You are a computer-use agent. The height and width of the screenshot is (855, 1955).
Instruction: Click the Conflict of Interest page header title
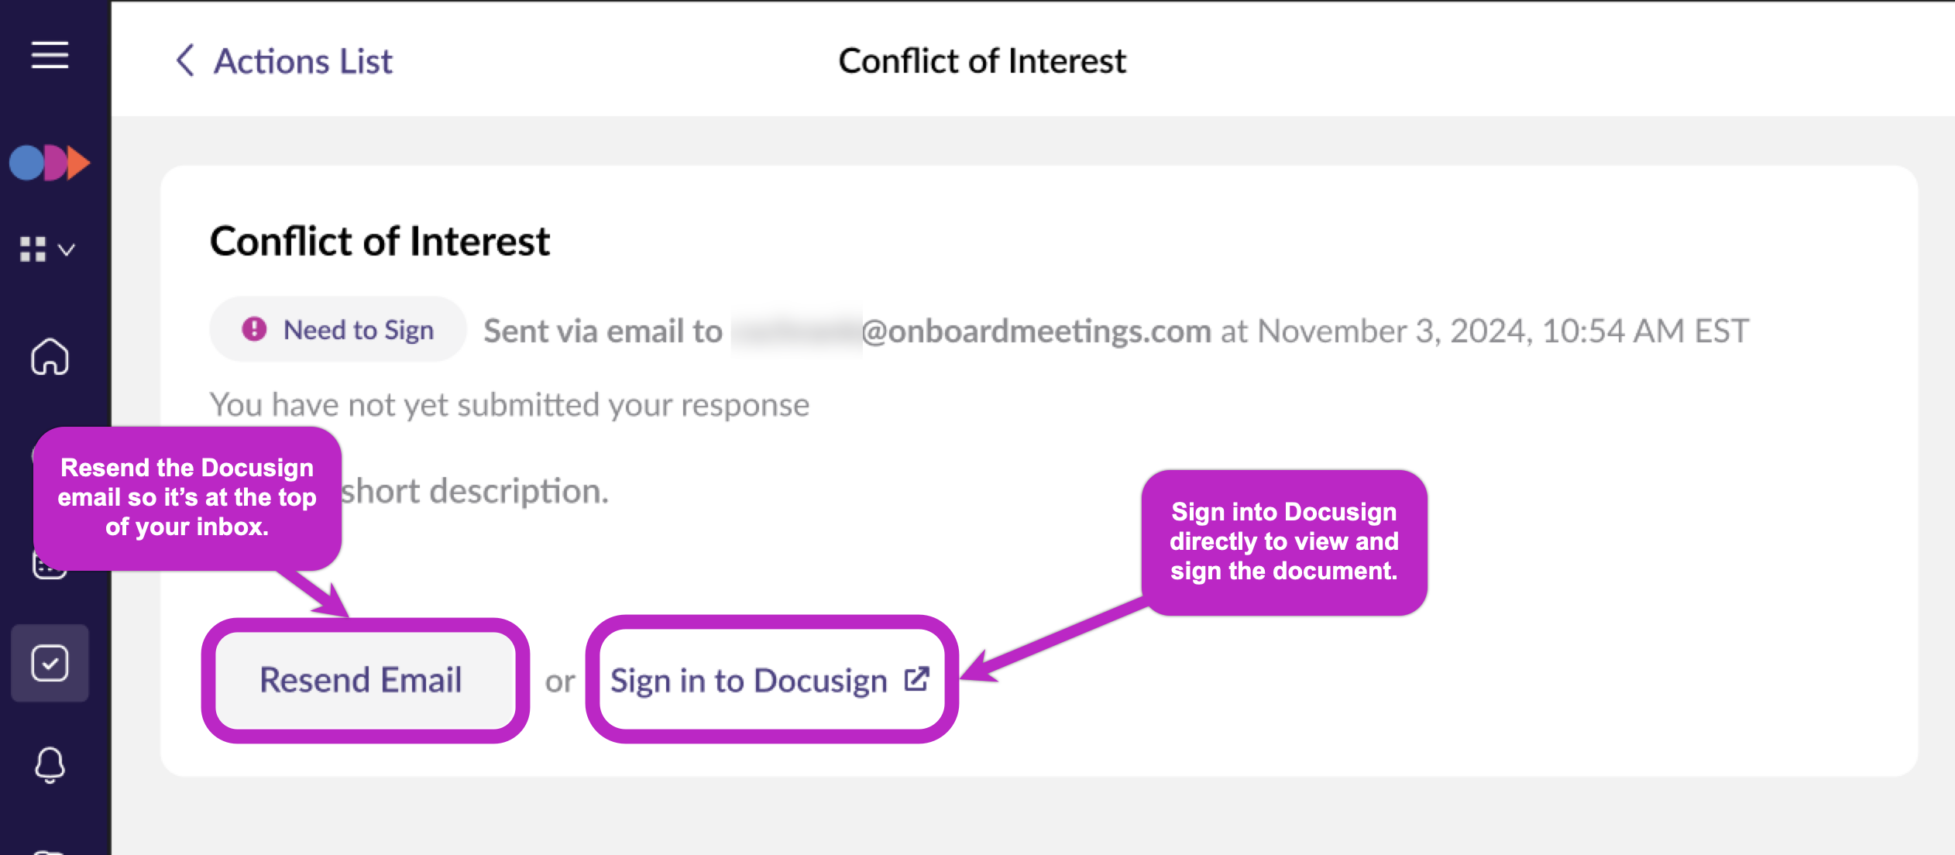[981, 60]
